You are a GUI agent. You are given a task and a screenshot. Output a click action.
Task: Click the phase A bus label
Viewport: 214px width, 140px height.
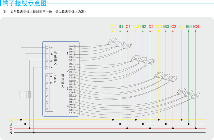point(11,120)
